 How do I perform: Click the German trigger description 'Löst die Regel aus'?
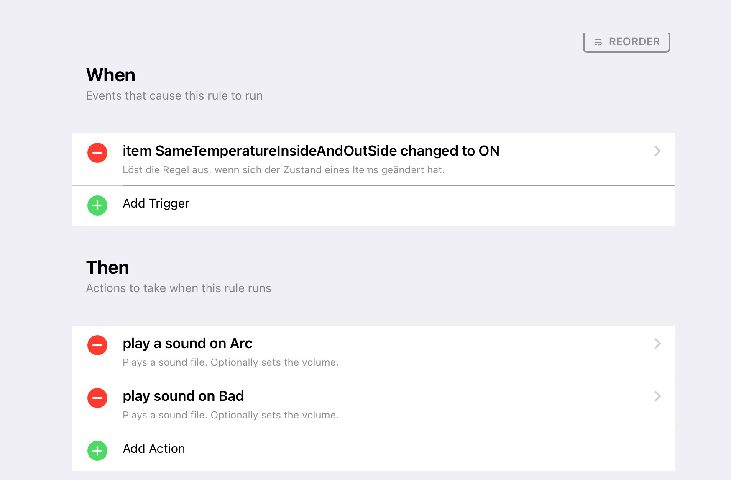point(284,170)
